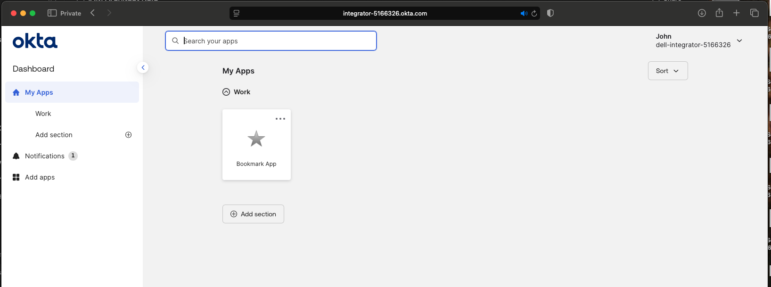Open Add apps in the sidebar

(40, 177)
